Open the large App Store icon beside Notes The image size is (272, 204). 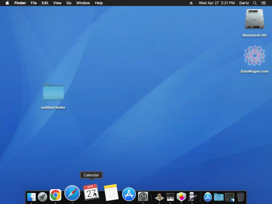click(x=129, y=194)
